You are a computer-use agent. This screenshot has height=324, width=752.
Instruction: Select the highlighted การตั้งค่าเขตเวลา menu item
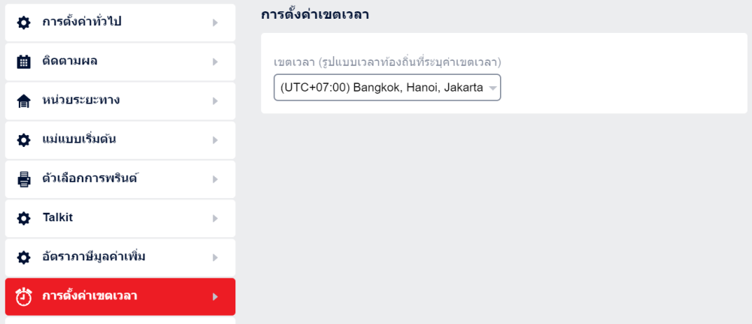(x=89, y=296)
